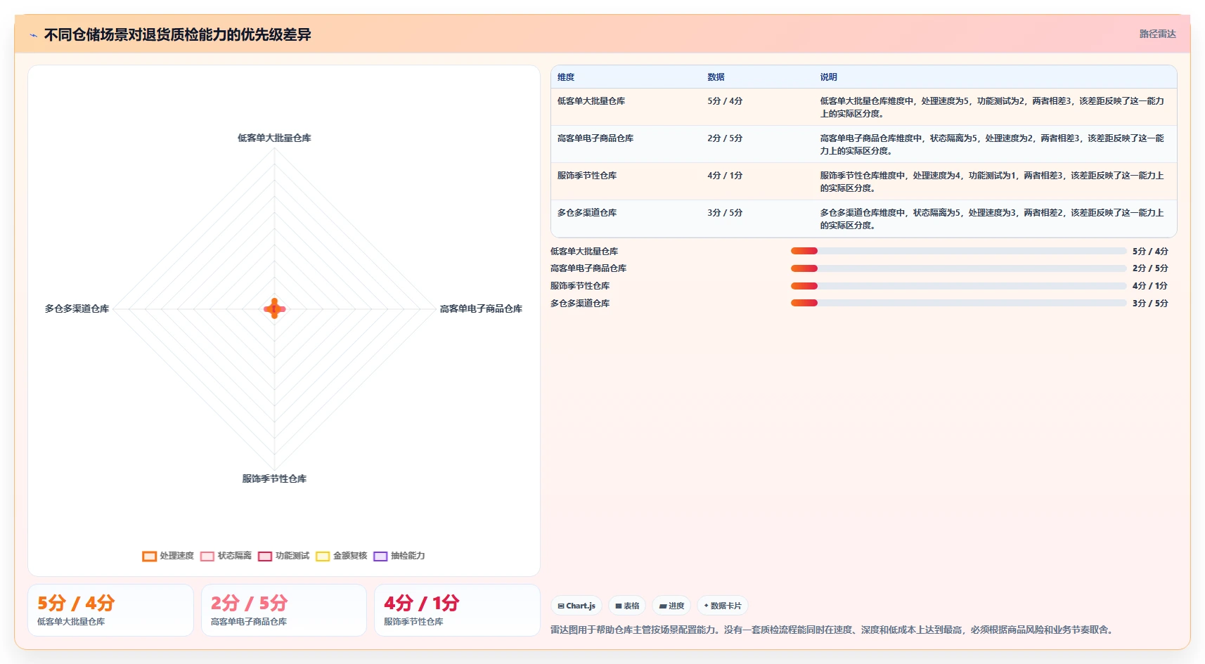The image size is (1205, 664).
Task: Click the radar axis label 高客单电子商品仓库
Action: coord(481,309)
